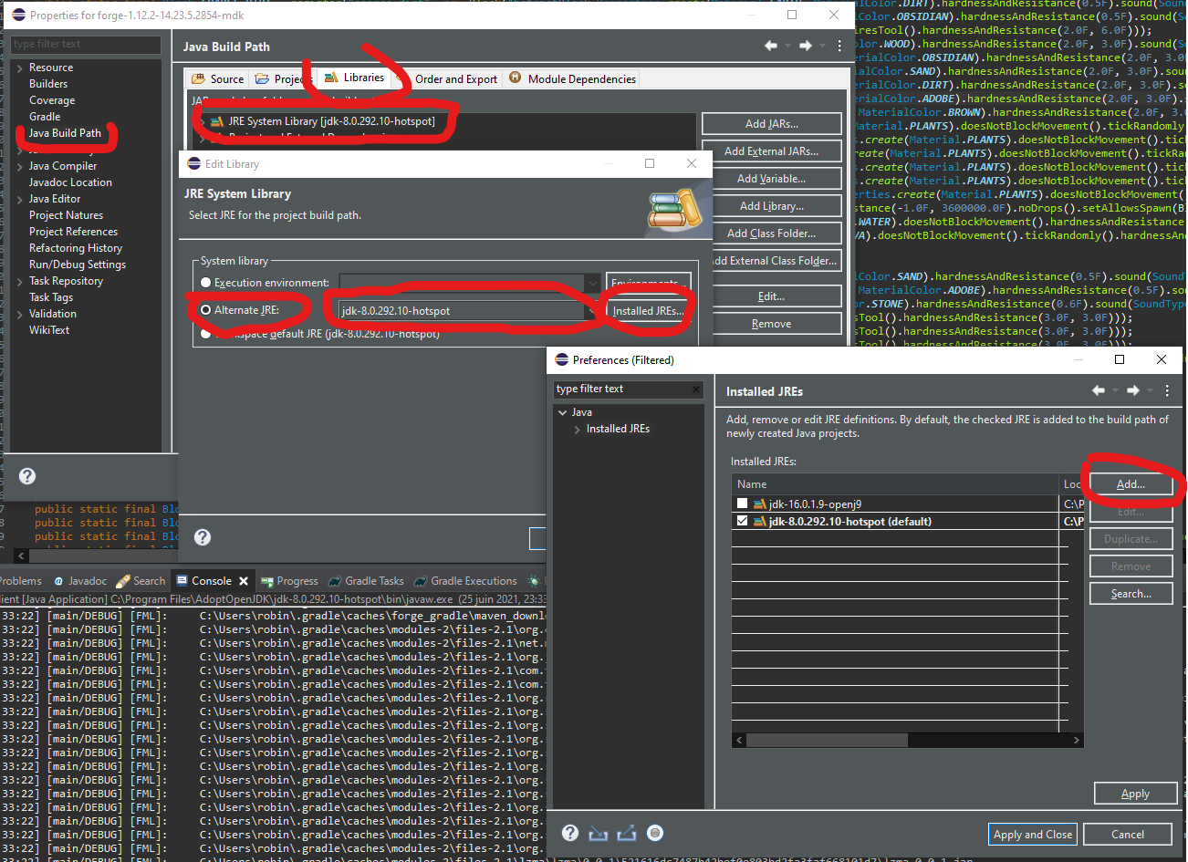This screenshot has width=1188, height=862.
Task: Expand the Java Compiler tree node
Action: (20, 166)
